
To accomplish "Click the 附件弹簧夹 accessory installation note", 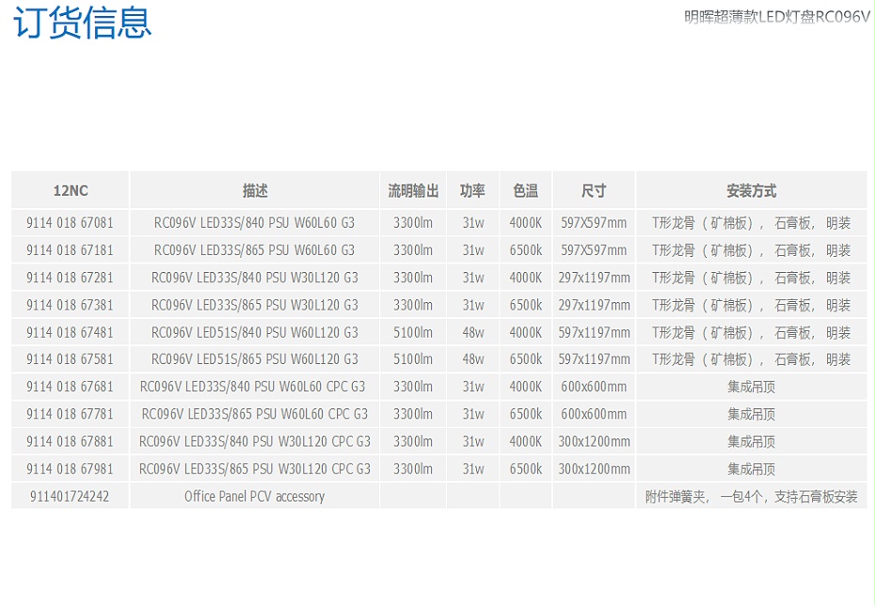I will pyautogui.click(x=751, y=496).
